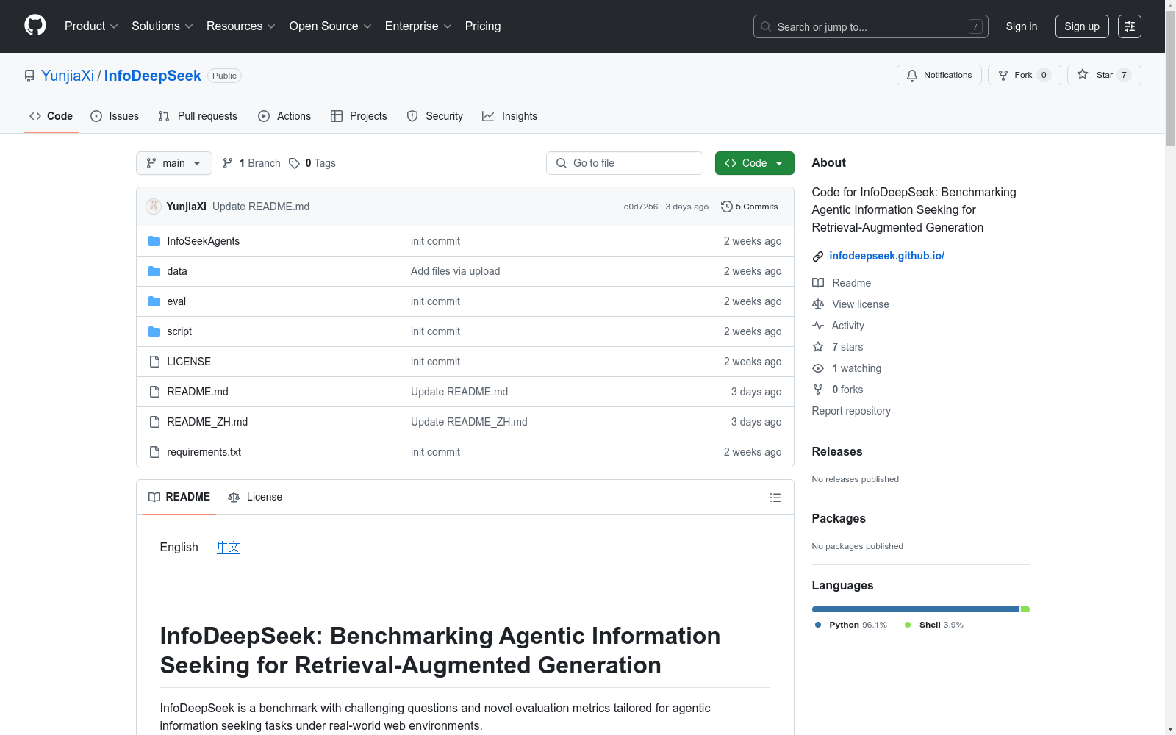The height and width of the screenshot is (735, 1176).
Task: Click the Sign up button
Action: point(1082,26)
